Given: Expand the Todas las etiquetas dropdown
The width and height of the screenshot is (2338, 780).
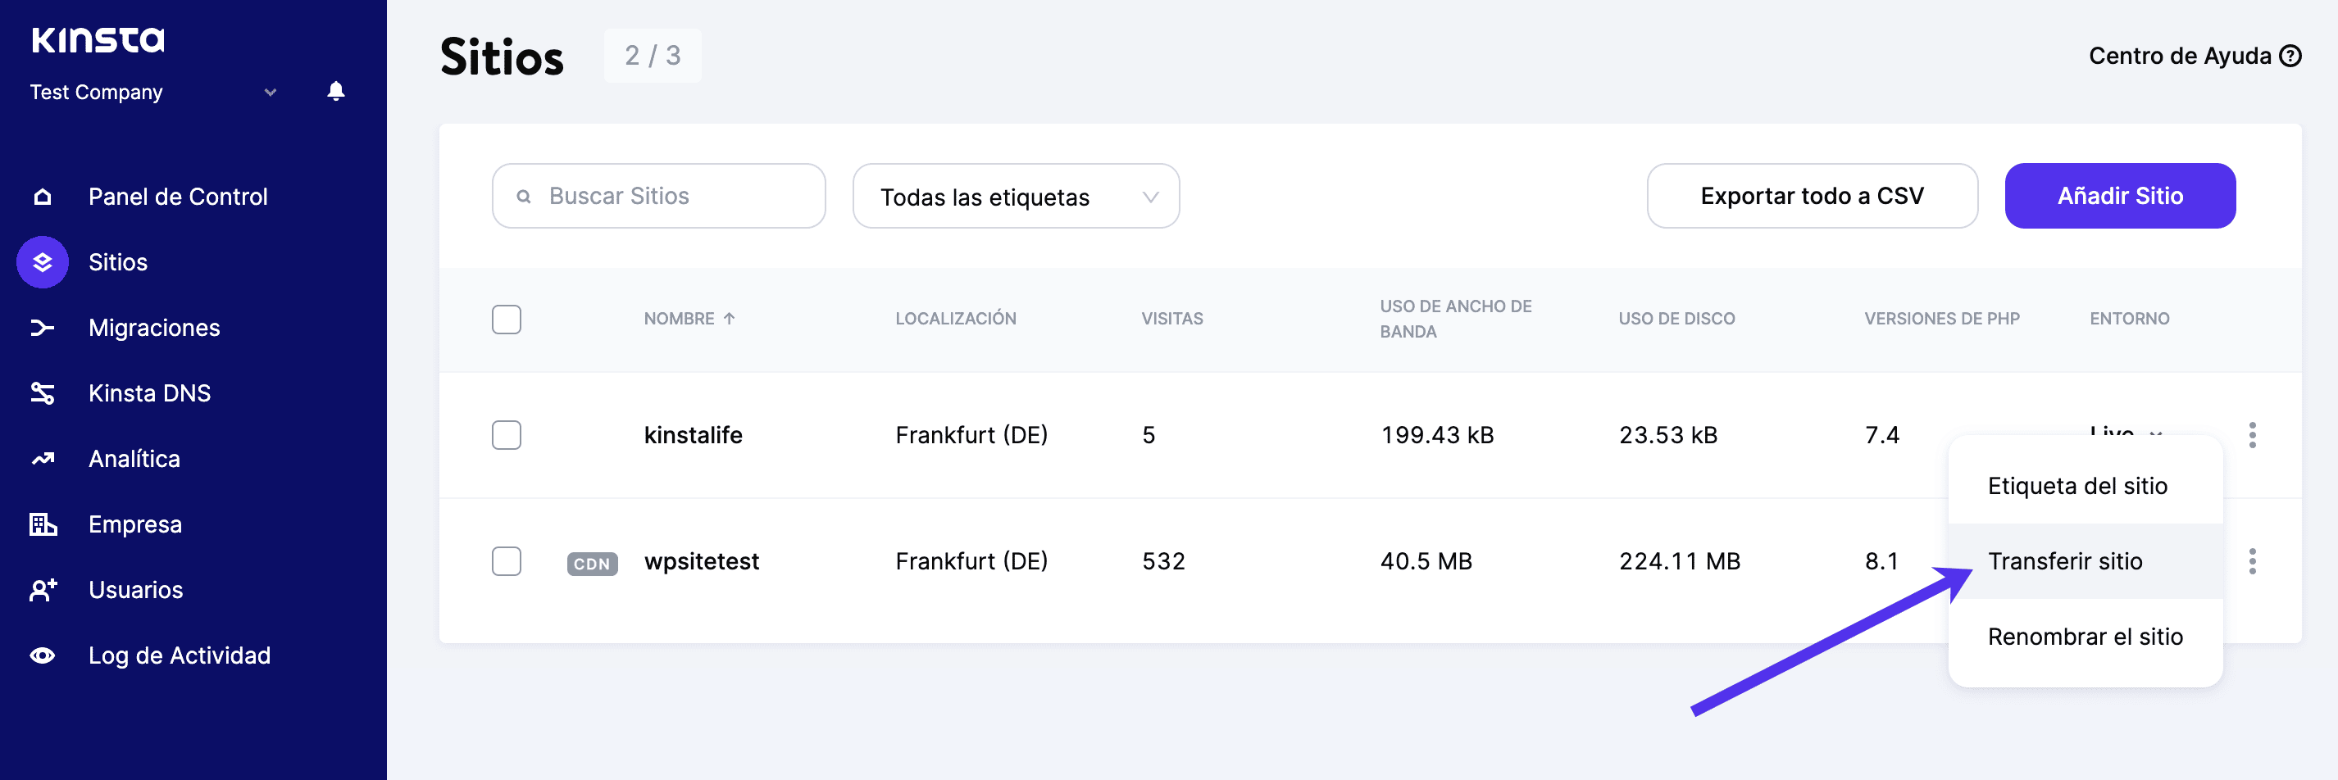Looking at the screenshot, I should coord(1015,197).
